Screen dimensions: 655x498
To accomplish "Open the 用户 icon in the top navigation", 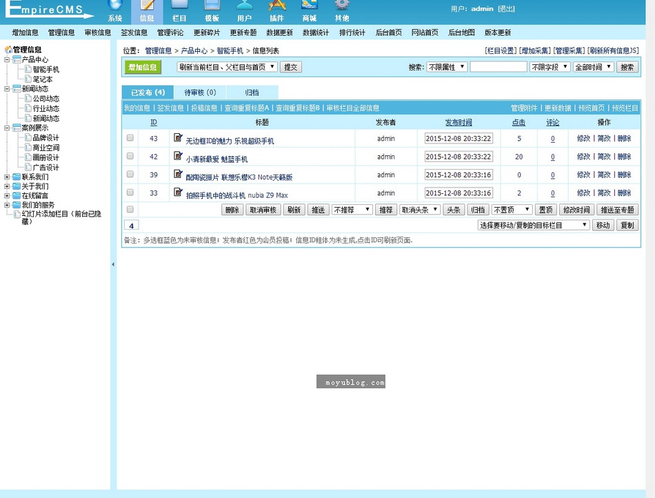I will click(244, 5).
